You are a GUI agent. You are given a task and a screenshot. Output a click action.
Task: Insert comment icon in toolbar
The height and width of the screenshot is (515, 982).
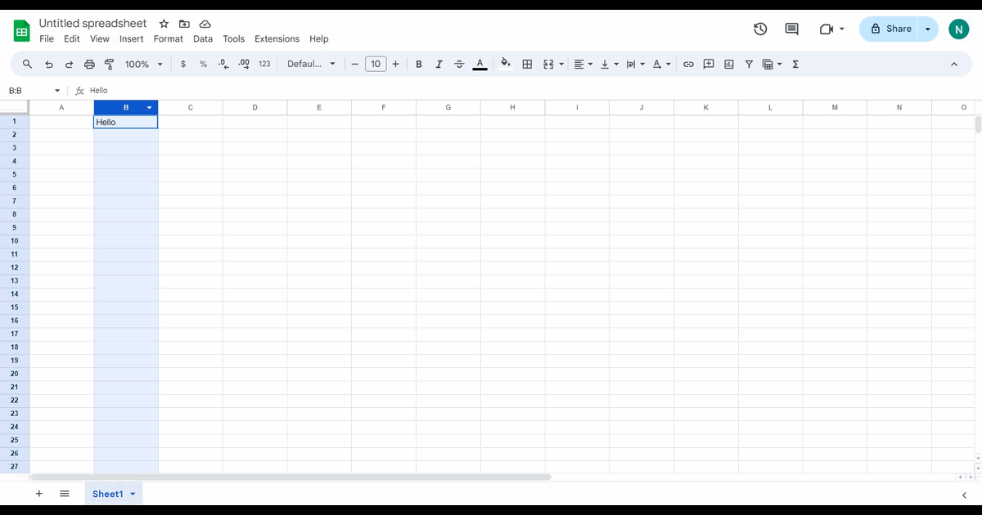point(709,64)
